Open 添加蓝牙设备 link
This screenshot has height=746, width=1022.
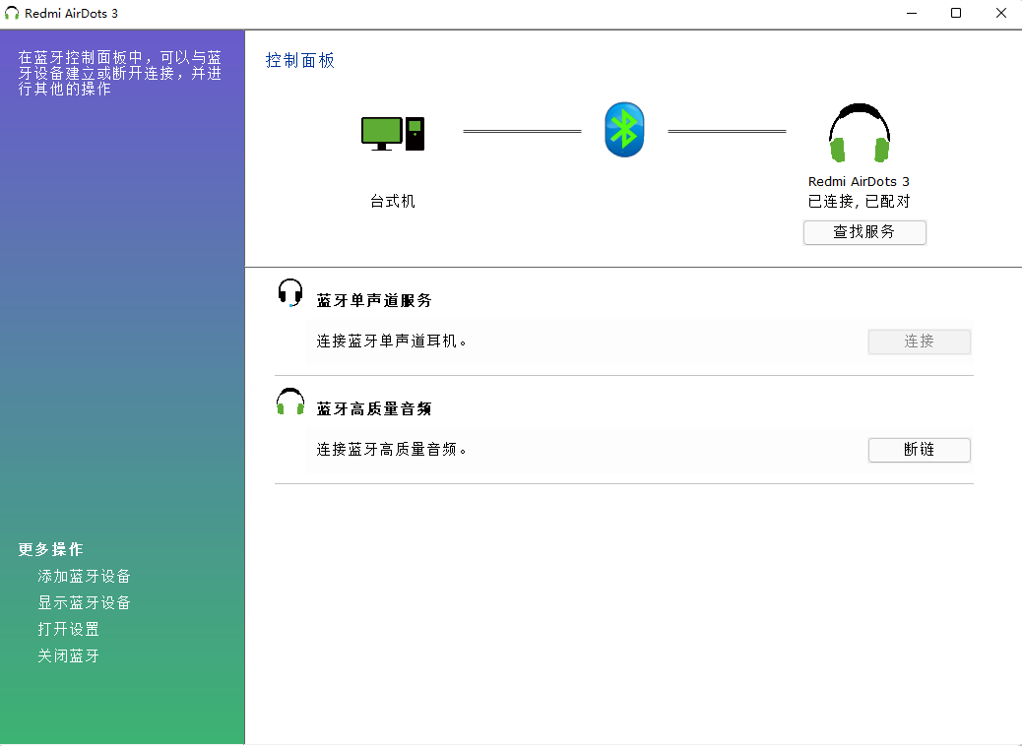84,576
